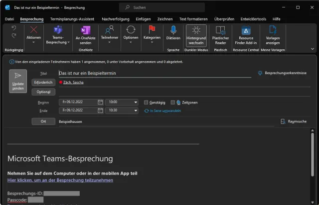Click the Update senden button

pos(18,82)
